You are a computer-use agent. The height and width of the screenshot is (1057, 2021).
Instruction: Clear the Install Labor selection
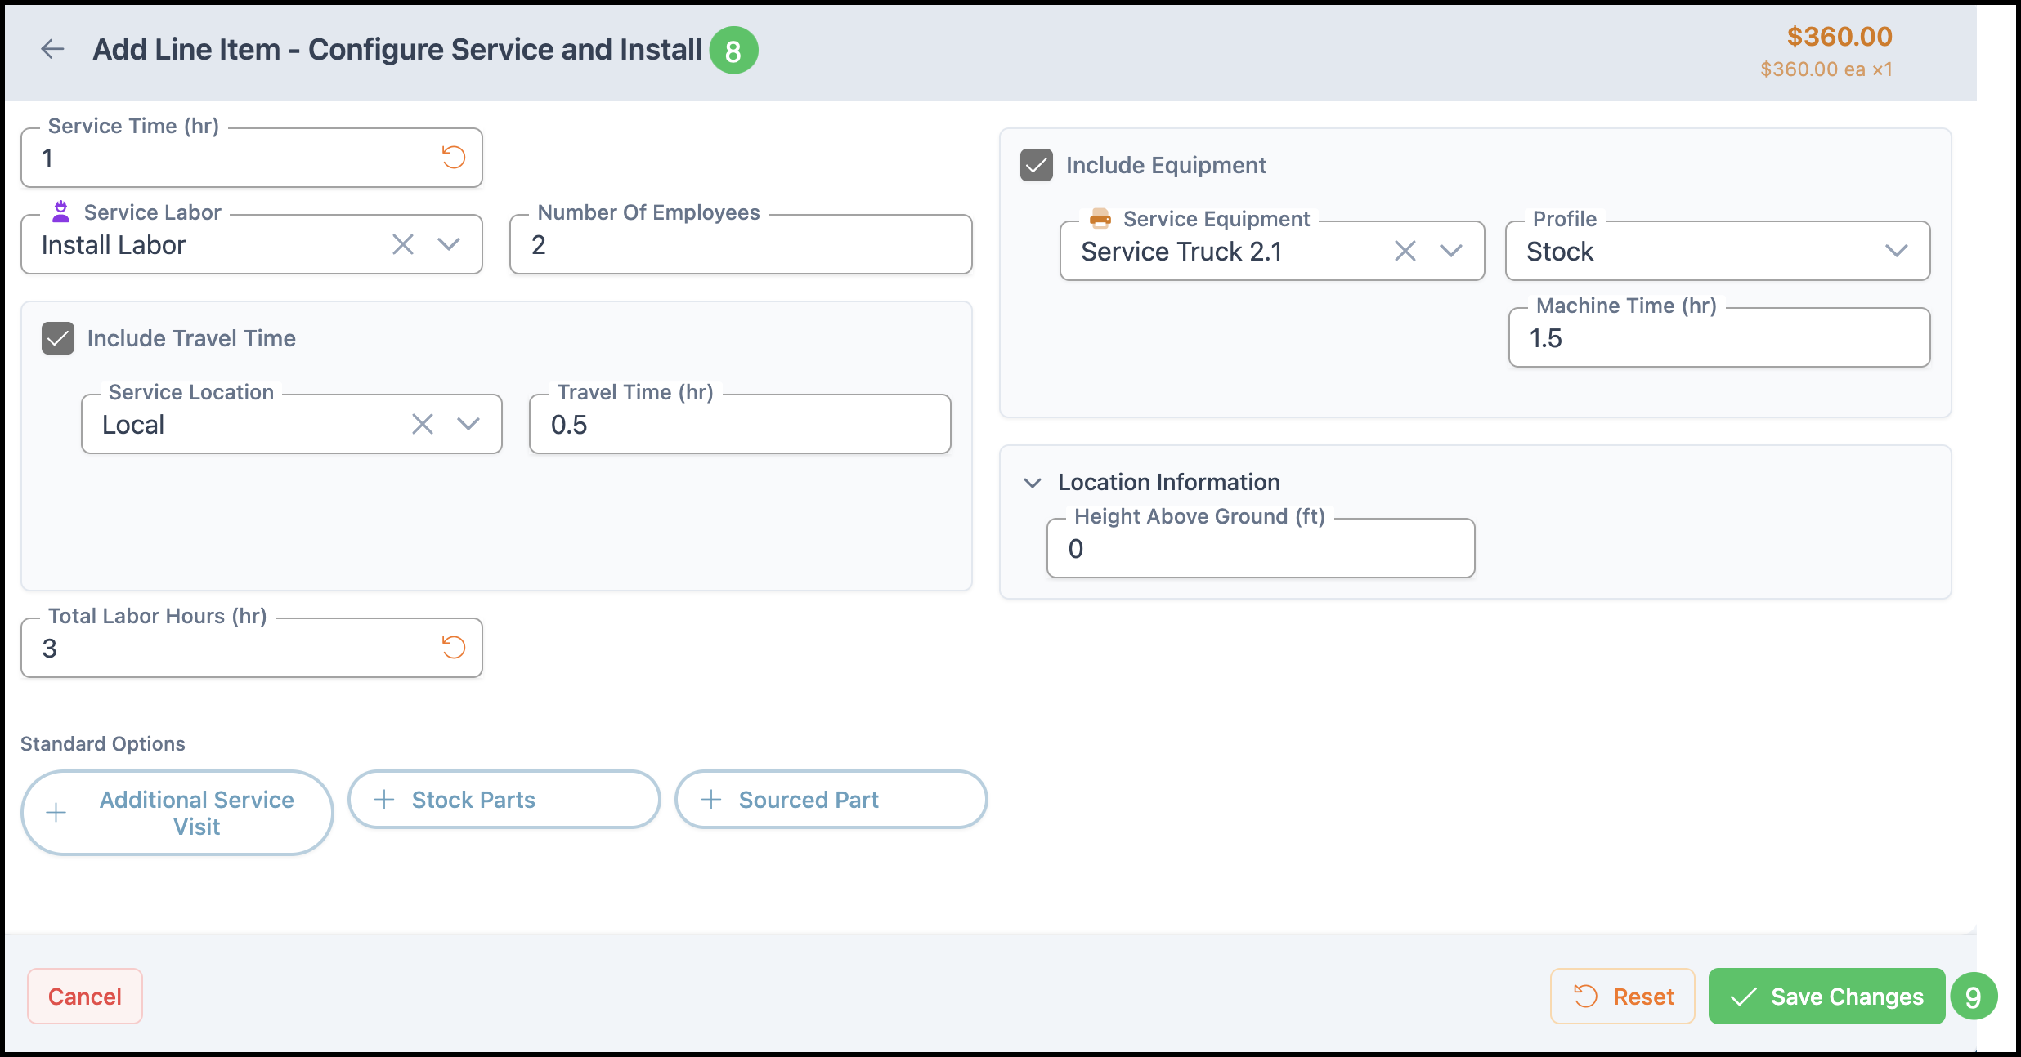(x=403, y=244)
